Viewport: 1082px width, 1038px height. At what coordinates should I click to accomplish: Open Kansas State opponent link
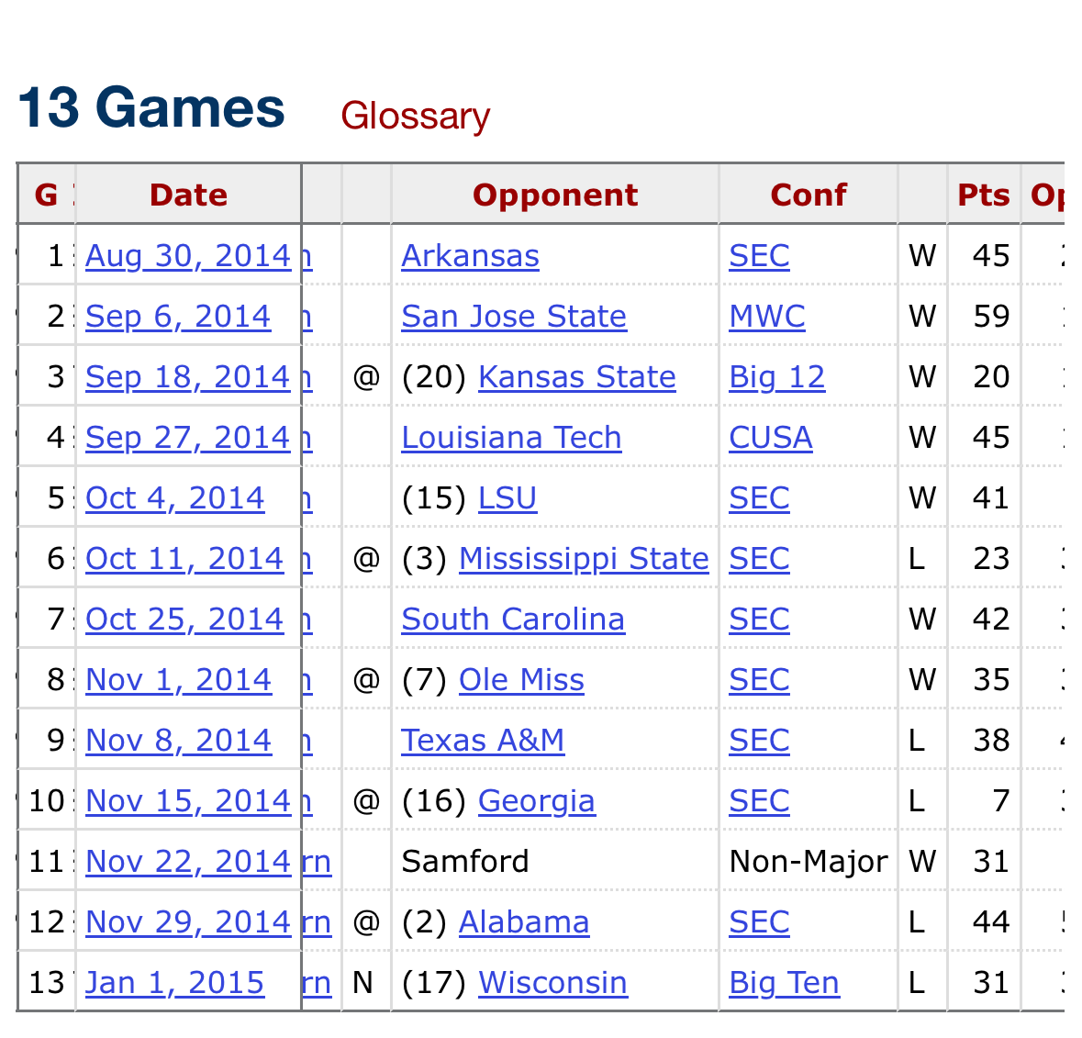[577, 377]
